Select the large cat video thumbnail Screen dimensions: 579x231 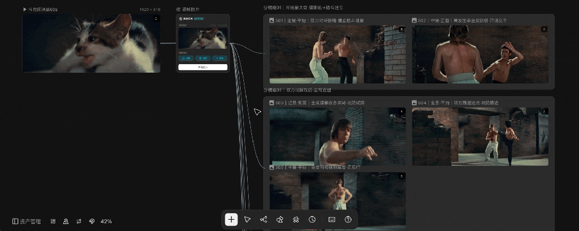(91, 43)
